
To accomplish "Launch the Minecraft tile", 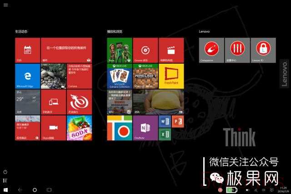I will [145, 76].
